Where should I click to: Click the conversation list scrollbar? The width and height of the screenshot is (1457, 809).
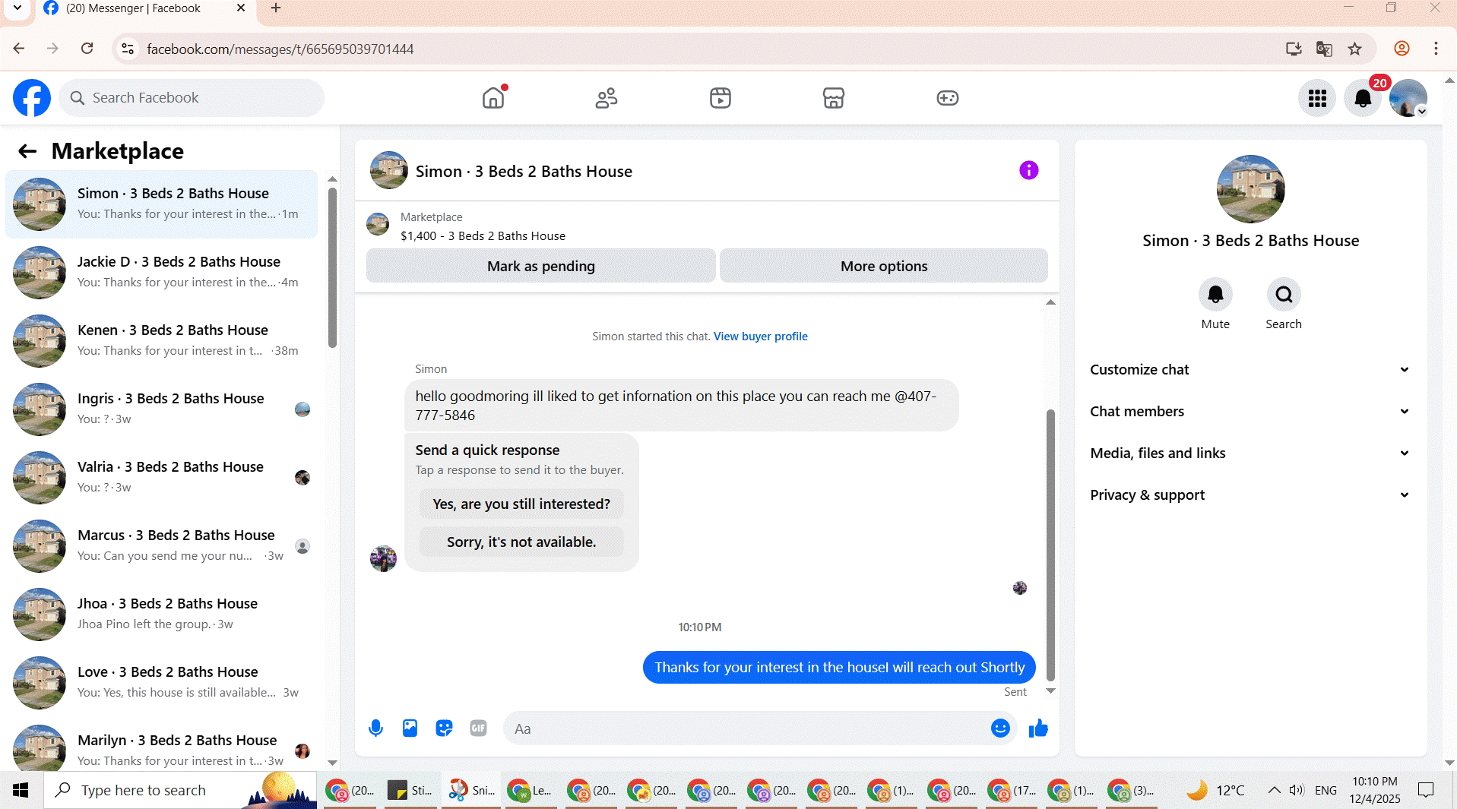click(x=332, y=267)
